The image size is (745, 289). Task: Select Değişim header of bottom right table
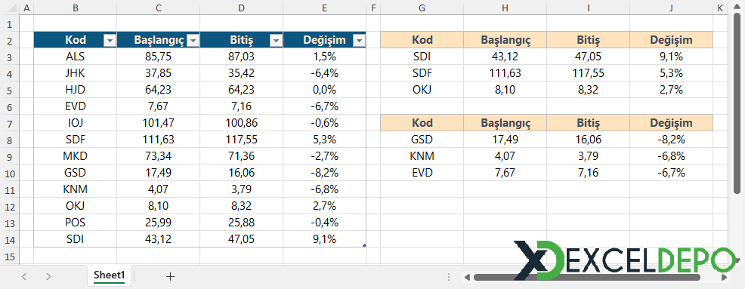pos(672,124)
